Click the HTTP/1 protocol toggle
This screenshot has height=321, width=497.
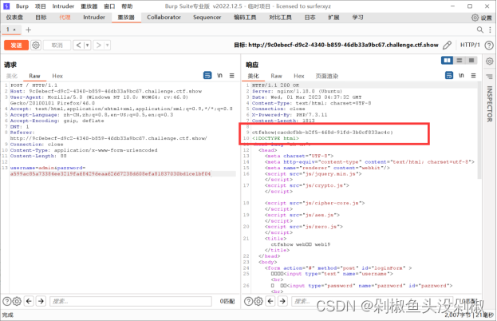point(470,45)
